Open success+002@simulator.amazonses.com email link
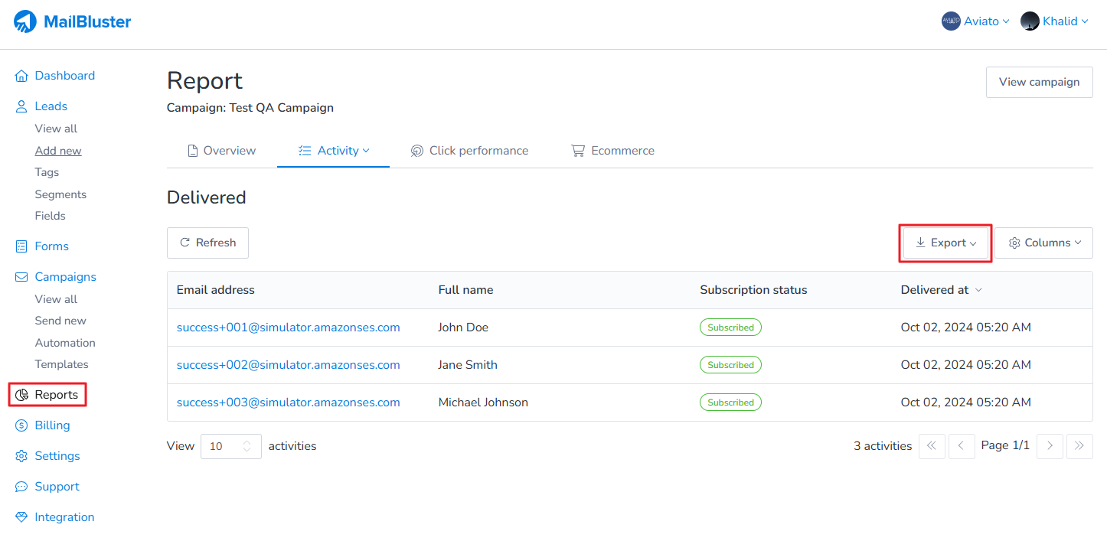This screenshot has height=541, width=1107. click(x=288, y=365)
